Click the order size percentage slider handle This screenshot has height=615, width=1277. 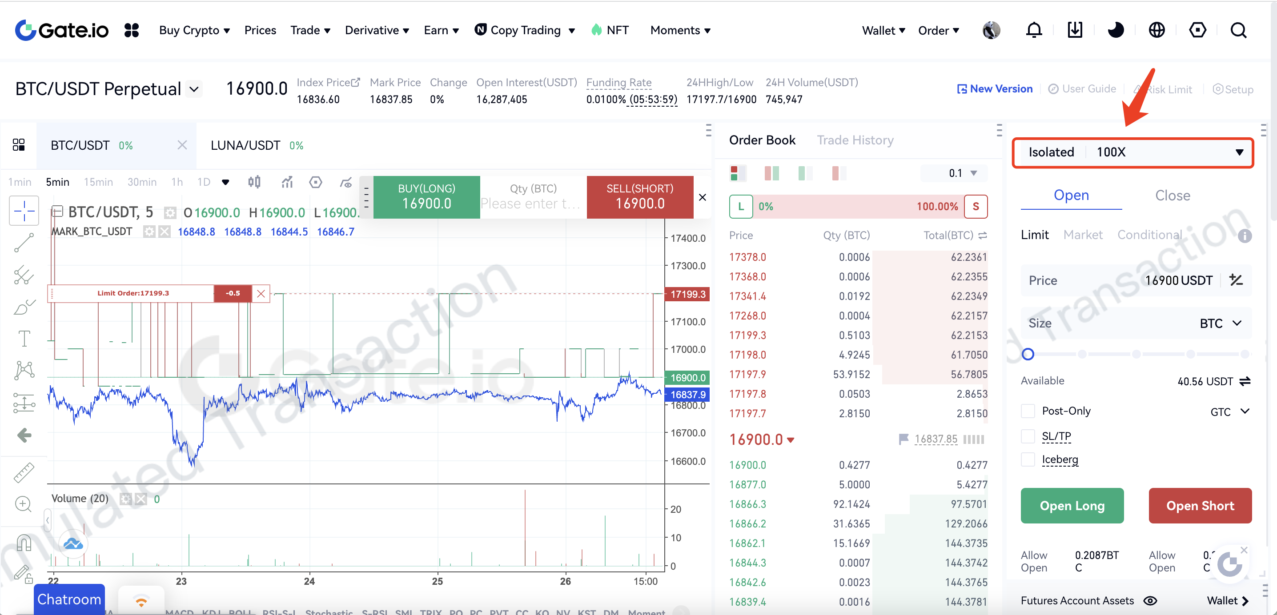pos(1028,354)
